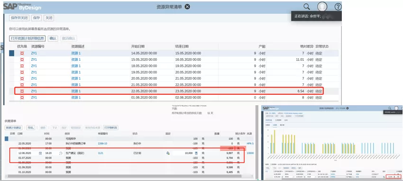The image size is (403, 181).
Task: Click the supply list horizontal scrollbar
Action: (x=125, y=176)
